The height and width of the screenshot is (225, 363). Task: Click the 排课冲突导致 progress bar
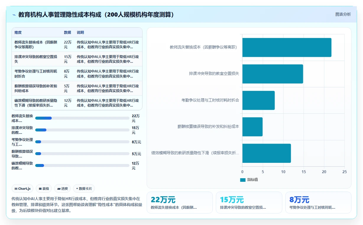pyautogui.click(x=82, y=130)
